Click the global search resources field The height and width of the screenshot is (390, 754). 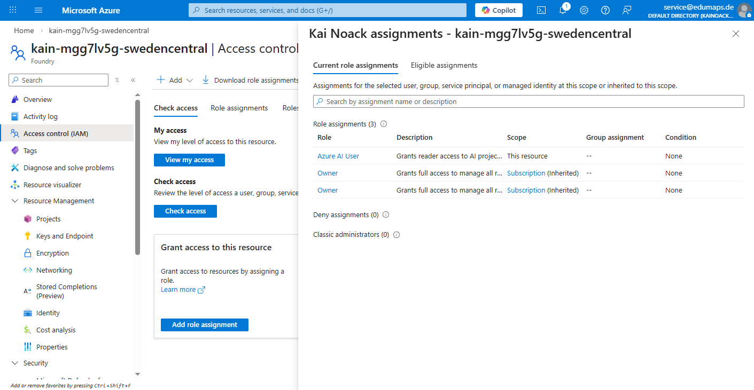pyautogui.click(x=328, y=10)
